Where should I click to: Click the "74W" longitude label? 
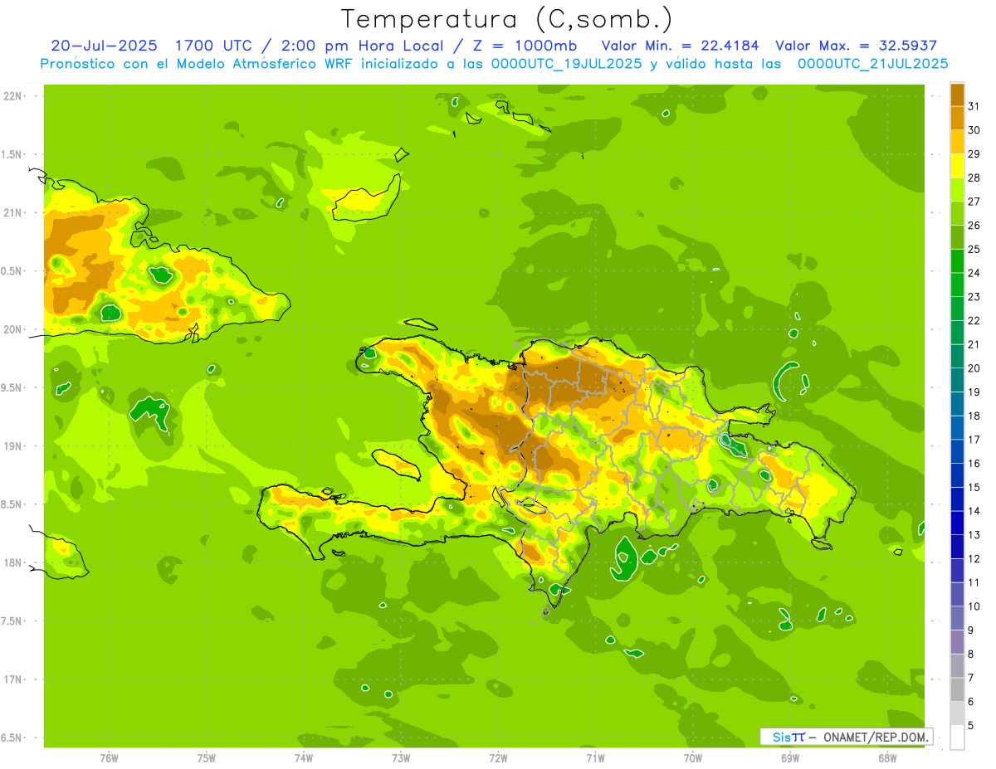click(304, 757)
